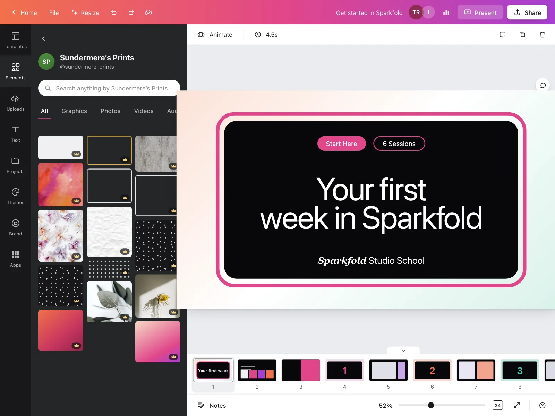555x416 pixels.
Task: Select page 7 thumbnail
Action: 476,371
